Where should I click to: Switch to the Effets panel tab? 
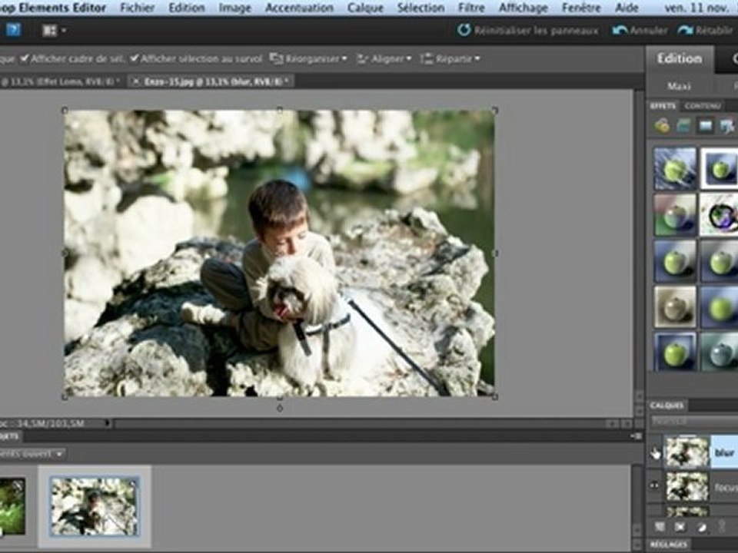click(663, 106)
